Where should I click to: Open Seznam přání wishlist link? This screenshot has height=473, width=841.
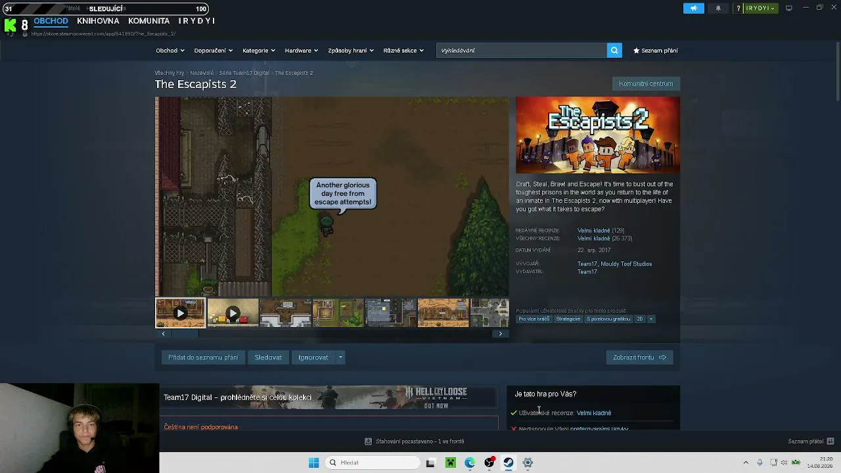[x=655, y=51]
